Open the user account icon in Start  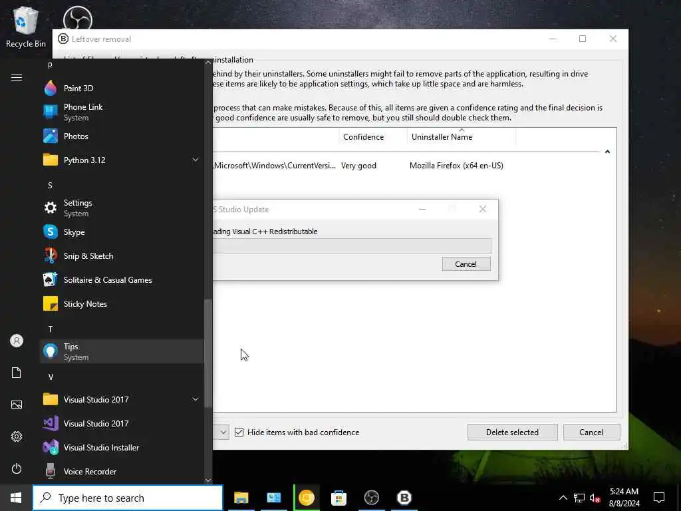pos(17,341)
